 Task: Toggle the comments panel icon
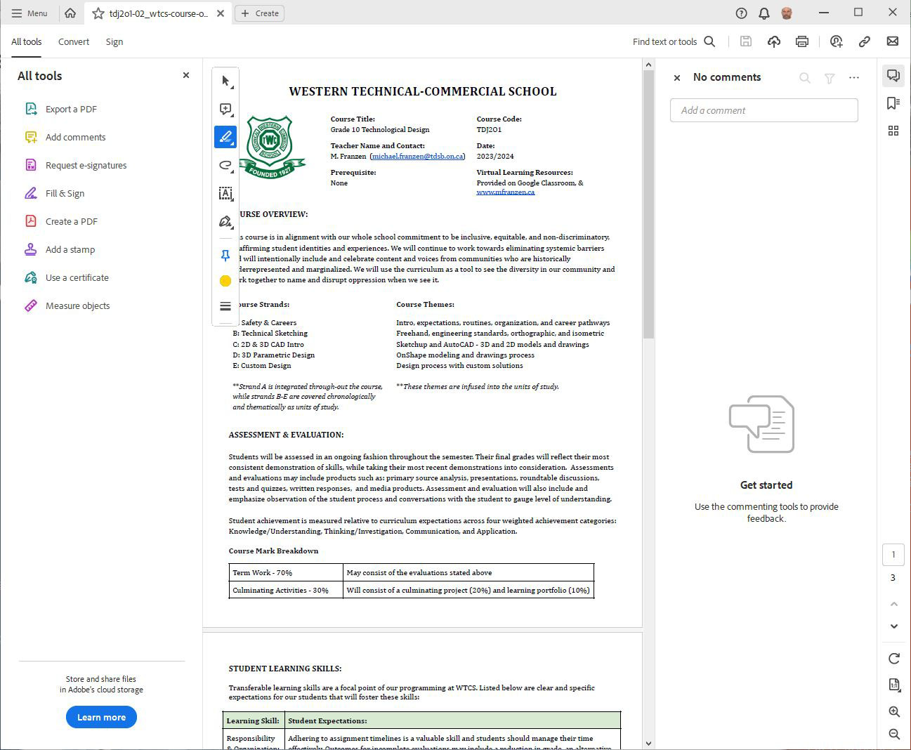893,76
